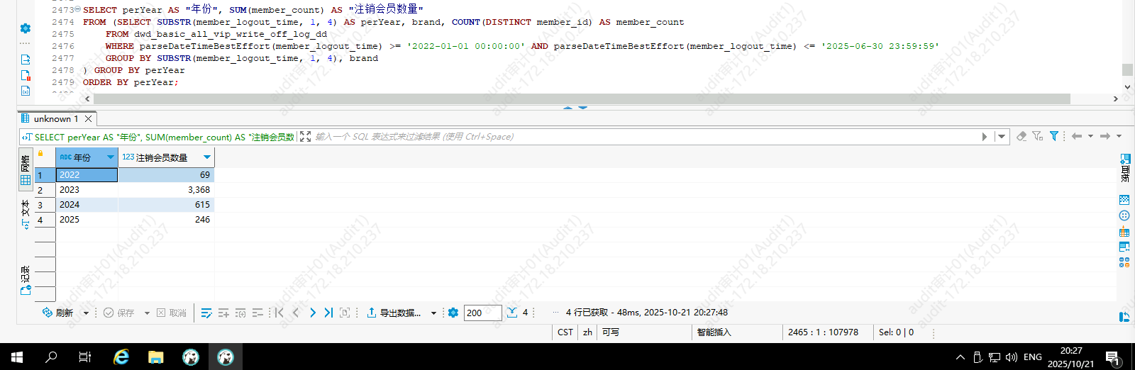Click the blue custom filter funnel icon
The image size is (1135, 370).
[x=1054, y=136]
